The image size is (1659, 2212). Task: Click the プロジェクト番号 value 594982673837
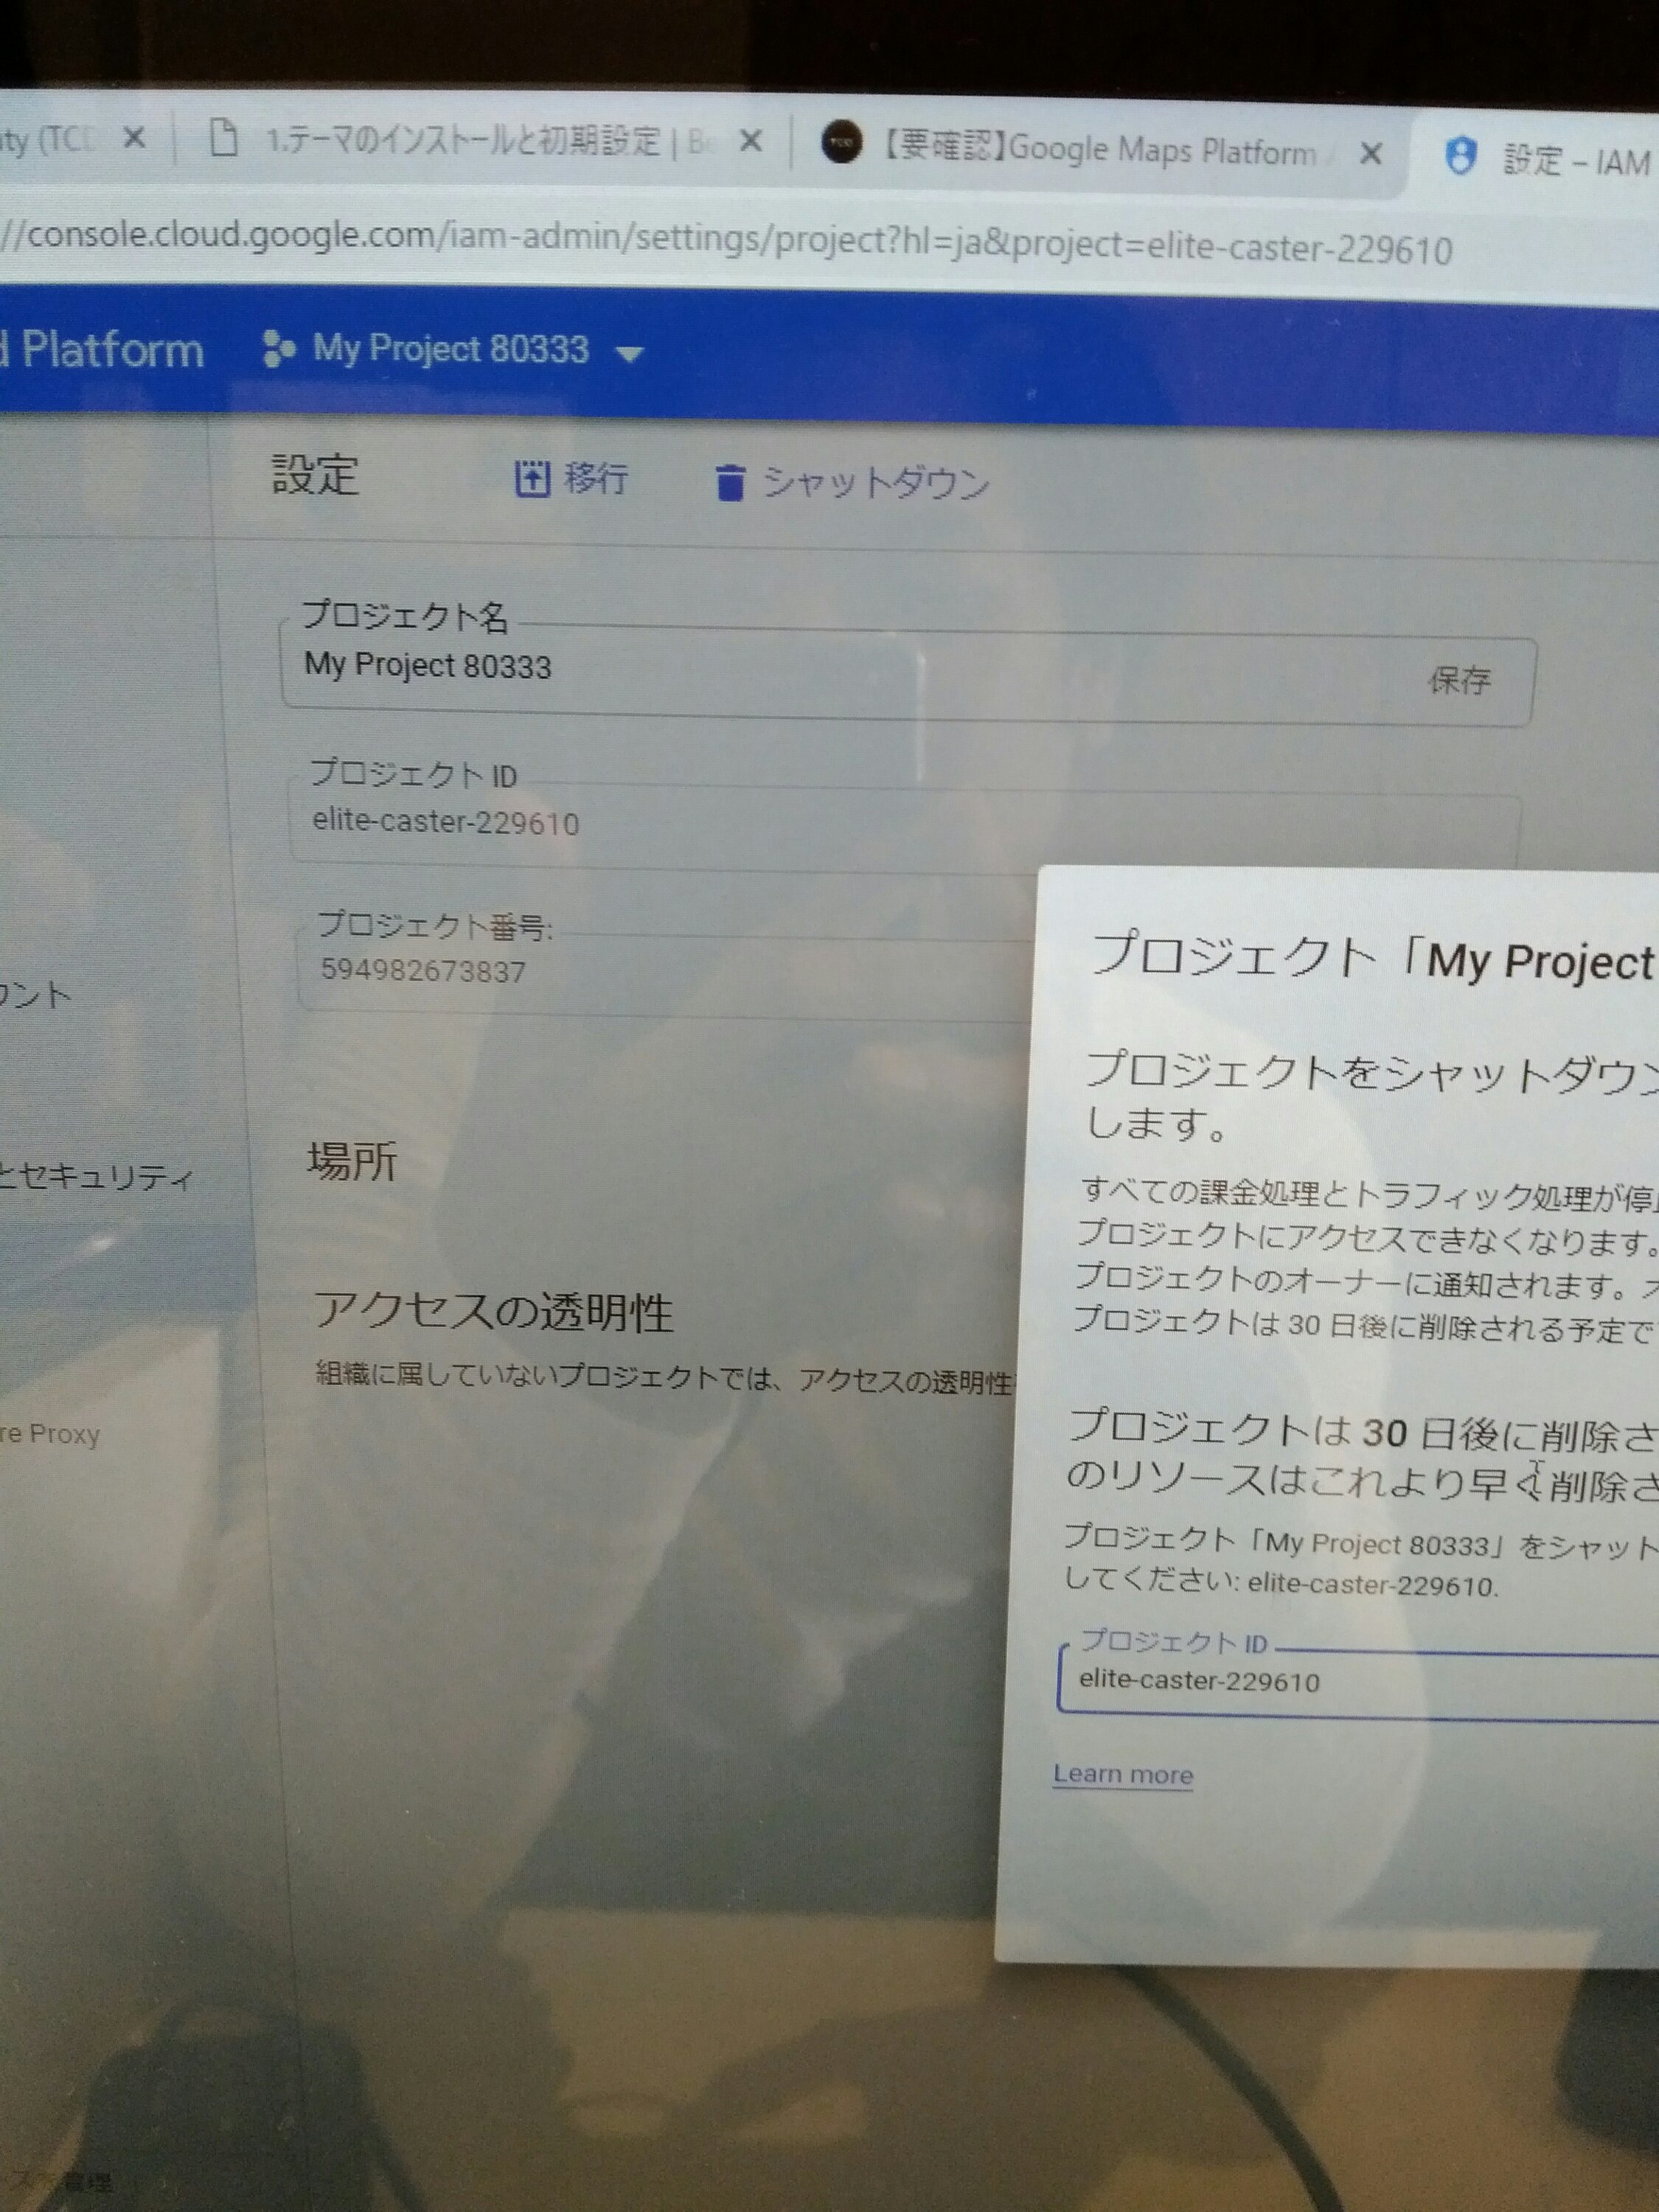coord(423,970)
